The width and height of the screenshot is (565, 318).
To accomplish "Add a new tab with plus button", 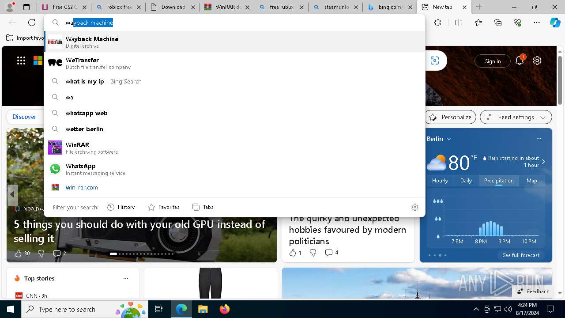I will pos(479,7).
